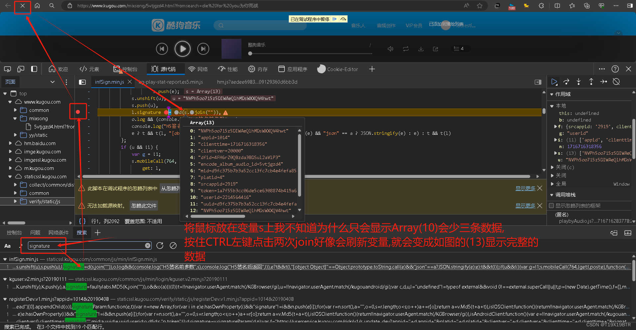Open DevTools customize menu (three dots)

[602, 69]
